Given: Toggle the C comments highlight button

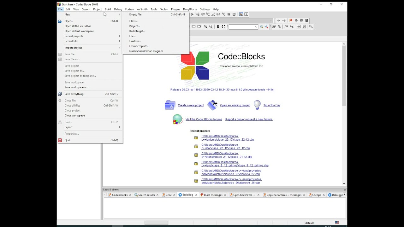Looking at the screenshot, I should (223, 27).
